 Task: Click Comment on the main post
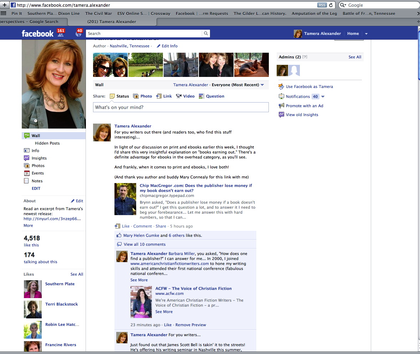coord(143,226)
